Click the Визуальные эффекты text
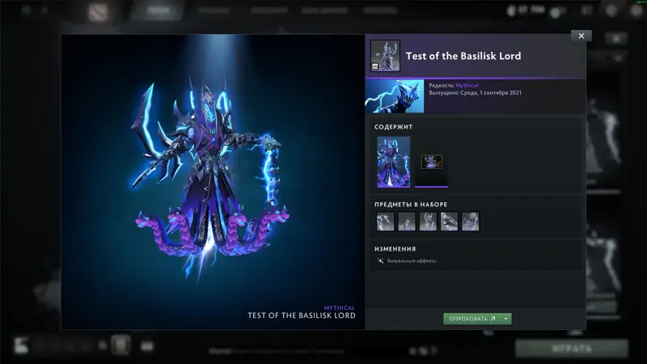Viewport: 647px width, 364px height. click(412, 260)
